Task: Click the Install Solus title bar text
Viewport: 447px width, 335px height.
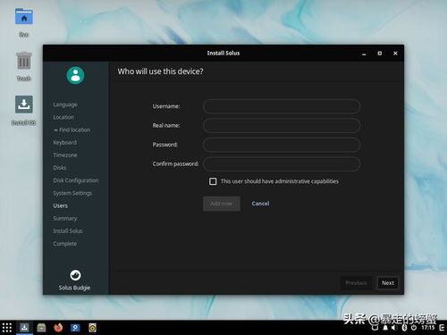Action: pos(223,54)
